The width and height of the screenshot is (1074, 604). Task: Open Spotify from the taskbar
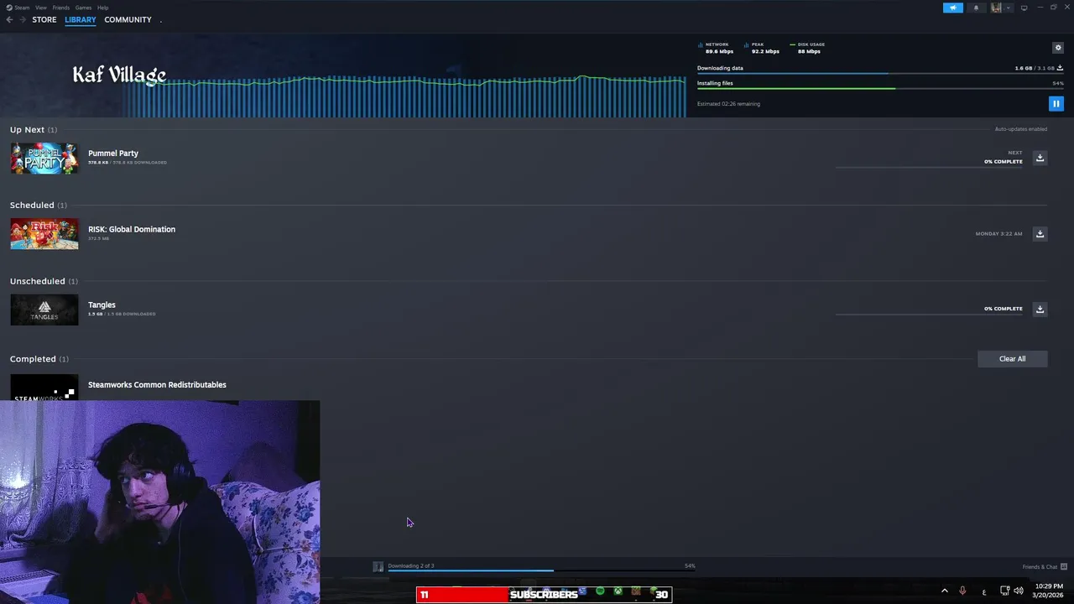click(x=600, y=591)
